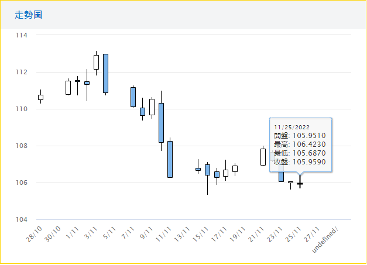
Task: Click the white 31/10 candlestick
Action: click(68, 88)
